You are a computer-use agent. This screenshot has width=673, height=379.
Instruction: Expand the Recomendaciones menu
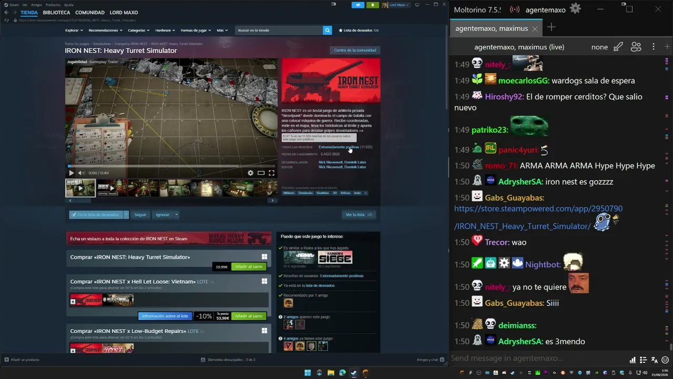[x=105, y=31]
